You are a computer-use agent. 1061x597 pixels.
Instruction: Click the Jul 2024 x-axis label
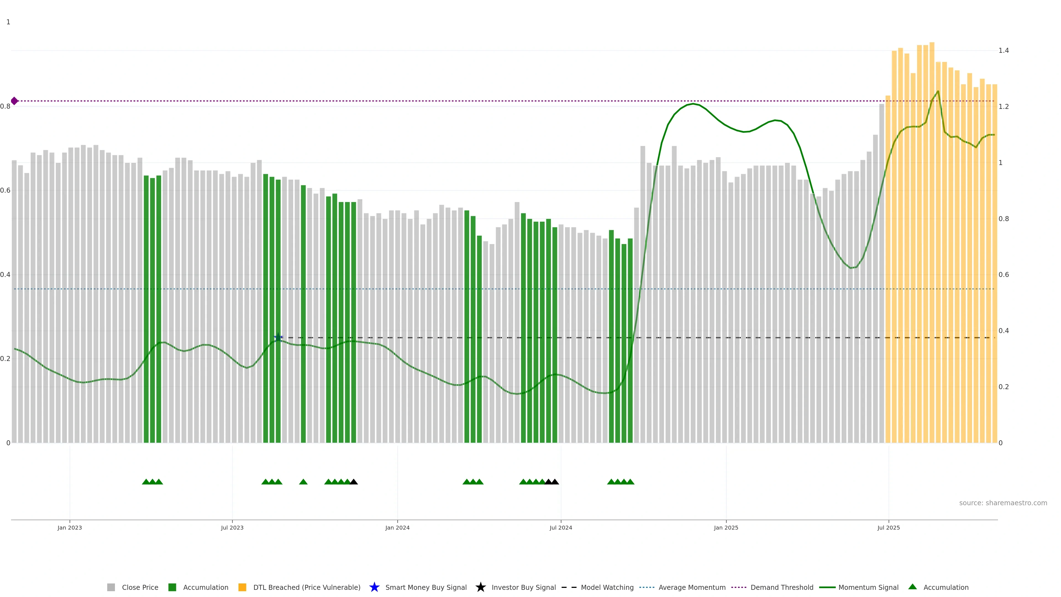561,527
